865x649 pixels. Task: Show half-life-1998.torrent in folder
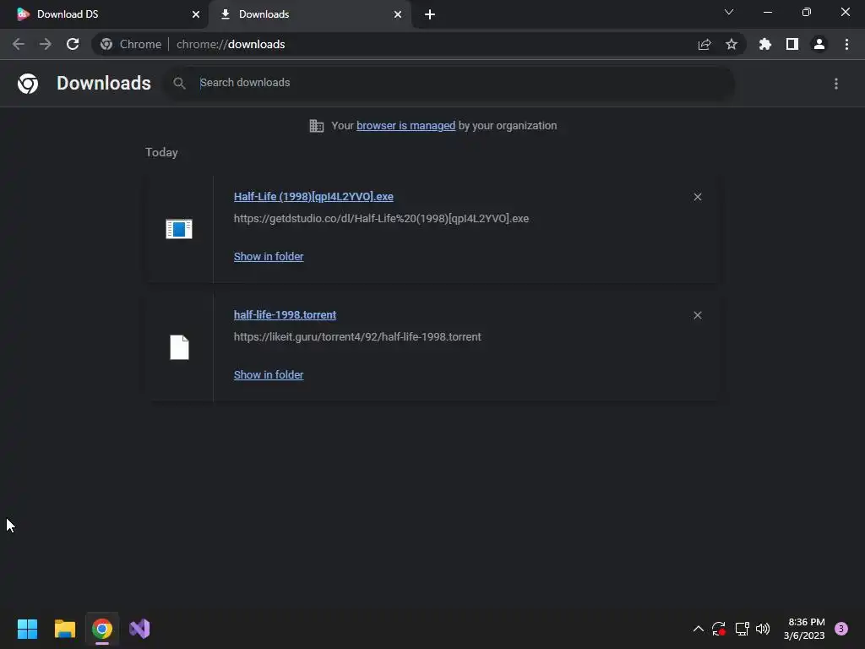coord(269,374)
